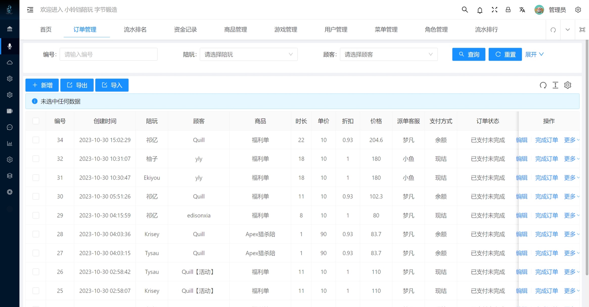
Task: Click the 查询 search button
Action: tap(469, 54)
